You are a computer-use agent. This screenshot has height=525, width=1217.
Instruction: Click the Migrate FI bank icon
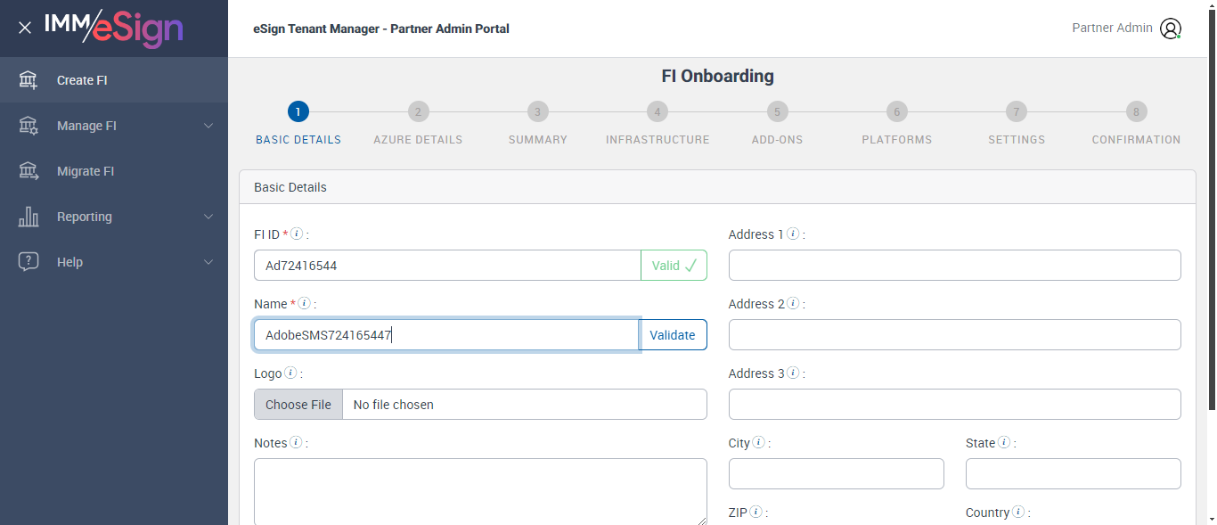point(29,171)
